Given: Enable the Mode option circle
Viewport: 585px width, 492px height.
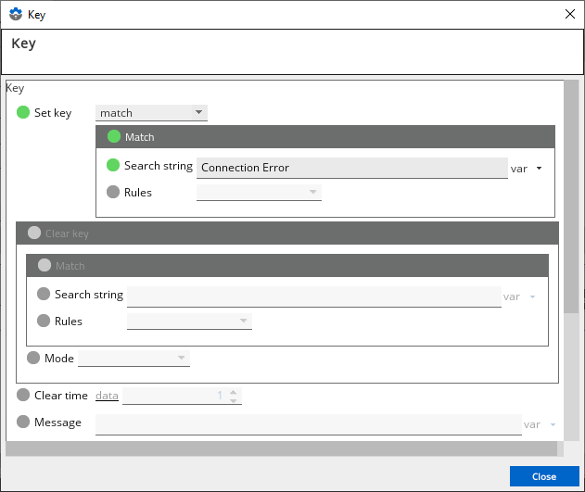Looking at the screenshot, I should pos(34,358).
